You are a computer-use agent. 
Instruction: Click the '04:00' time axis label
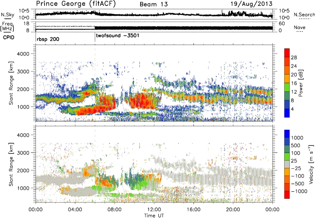click(x=75, y=210)
